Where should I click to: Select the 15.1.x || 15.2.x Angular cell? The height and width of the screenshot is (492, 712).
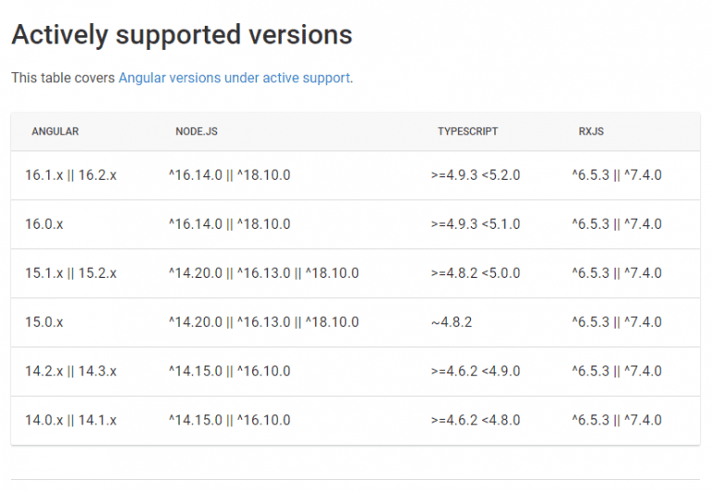click(70, 273)
